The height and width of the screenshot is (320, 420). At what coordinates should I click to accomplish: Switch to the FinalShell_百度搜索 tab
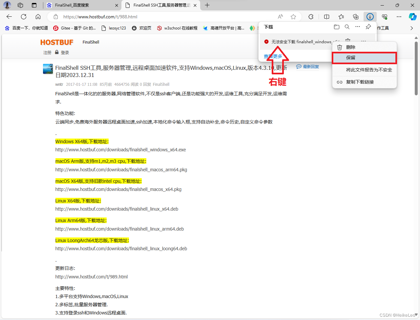coord(82,5)
